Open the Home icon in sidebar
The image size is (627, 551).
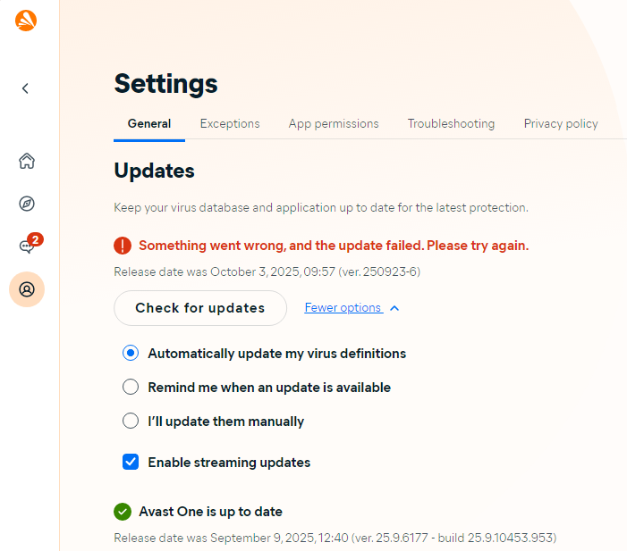coord(27,162)
